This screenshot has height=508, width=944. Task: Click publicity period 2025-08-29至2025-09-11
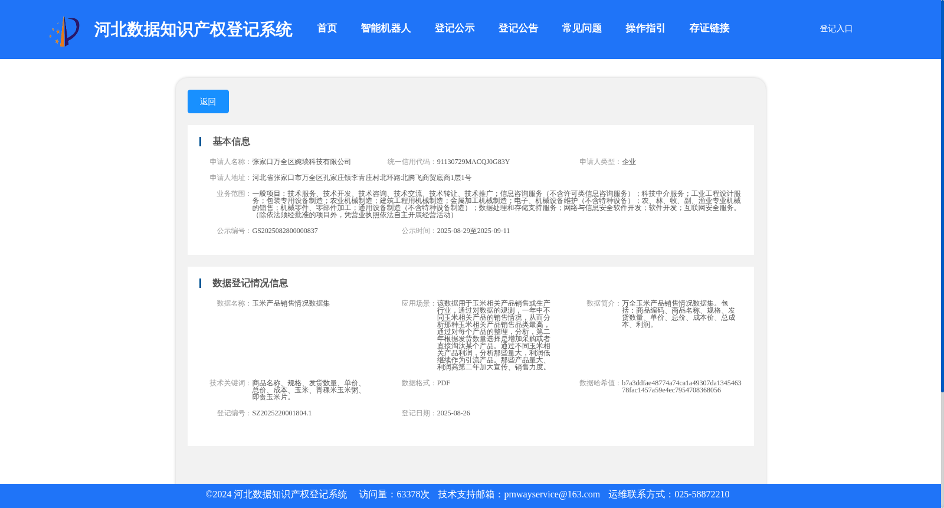473,231
